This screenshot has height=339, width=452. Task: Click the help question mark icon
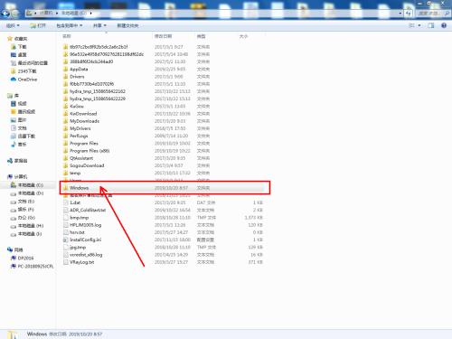[x=444, y=25]
